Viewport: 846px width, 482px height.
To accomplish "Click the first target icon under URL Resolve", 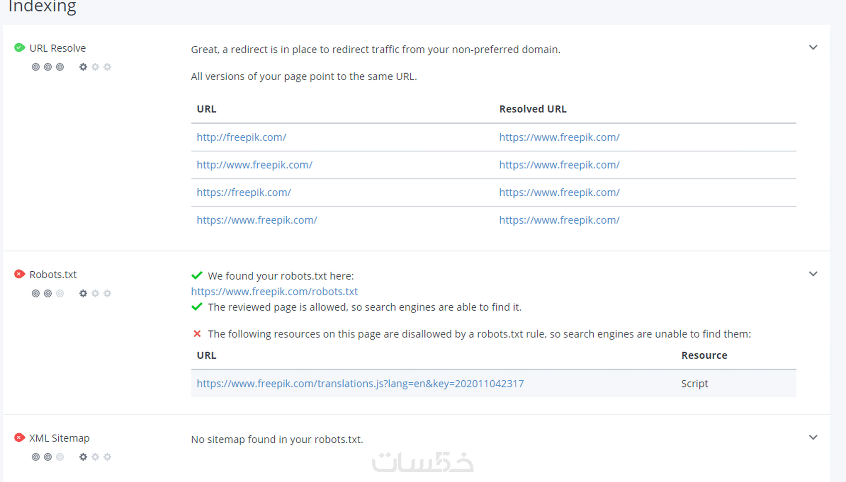I will tap(36, 67).
